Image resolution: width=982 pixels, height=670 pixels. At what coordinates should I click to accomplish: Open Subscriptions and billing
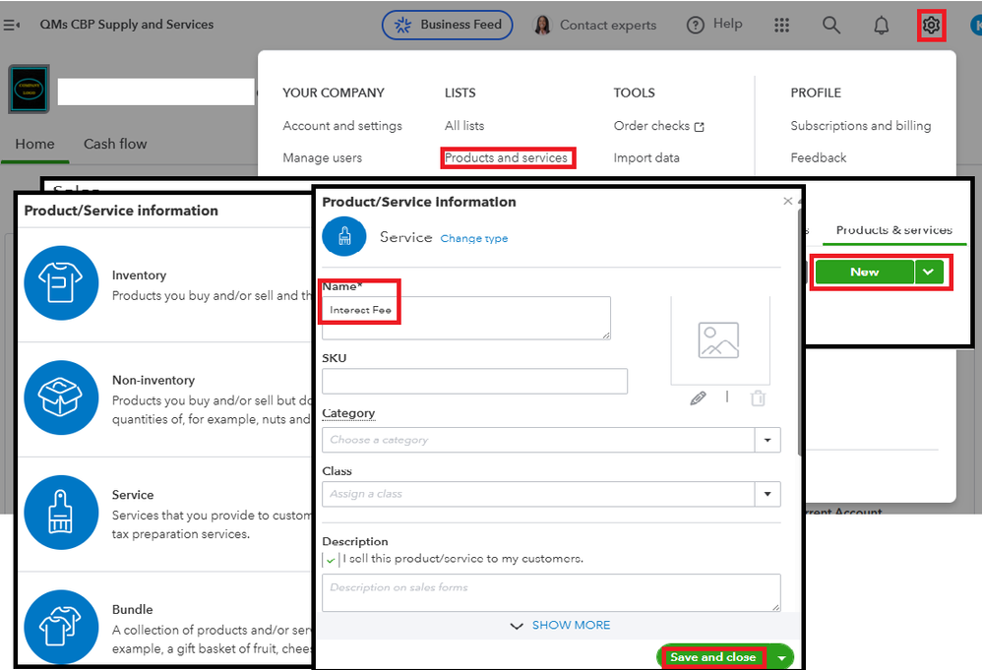tap(861, 126)
